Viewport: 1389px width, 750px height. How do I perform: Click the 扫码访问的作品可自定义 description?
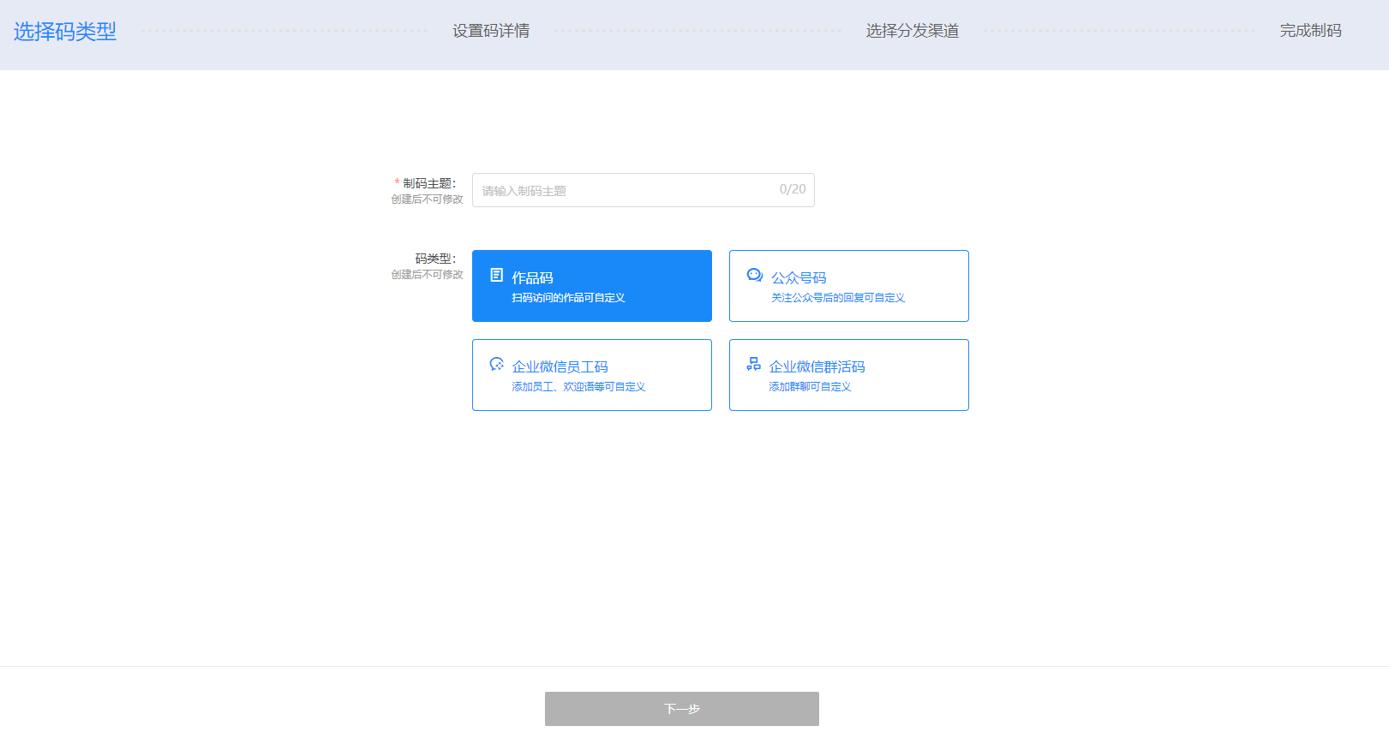[x=569, y=298]
